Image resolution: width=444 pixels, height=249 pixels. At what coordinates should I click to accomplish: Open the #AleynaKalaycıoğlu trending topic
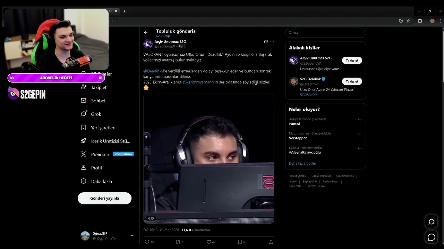(x=305, y=152)
